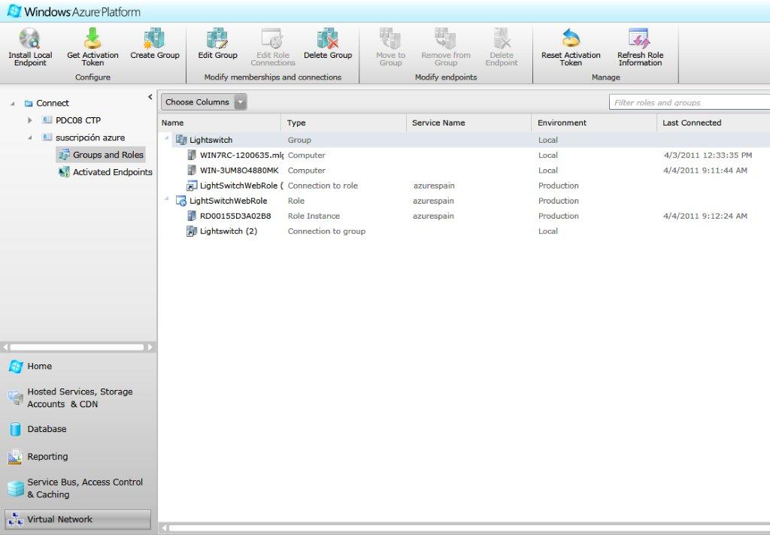Open Hosted Services, Storage Accounts & CDN
This screenshot has width=770, height=535.
pyautogui.click(x=78, y=397)
